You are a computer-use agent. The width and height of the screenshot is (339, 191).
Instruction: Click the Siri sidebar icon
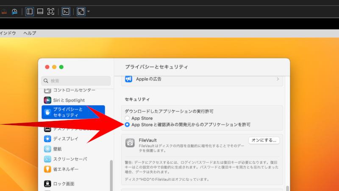47,100
